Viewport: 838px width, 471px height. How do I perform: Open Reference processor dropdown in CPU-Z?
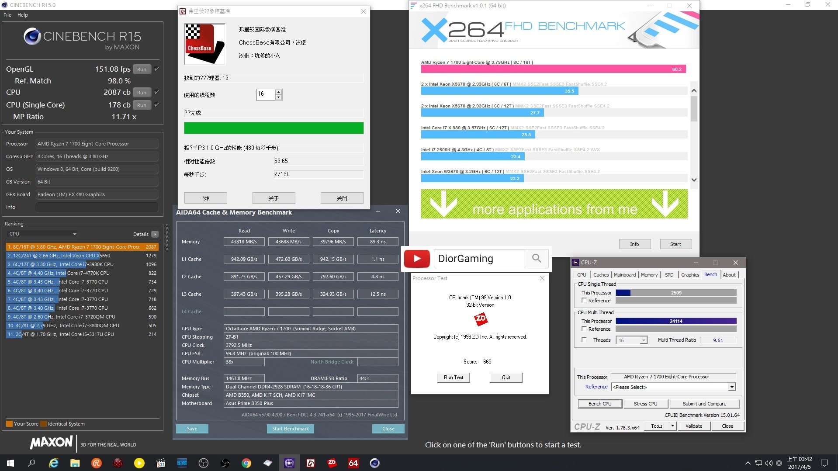coord(731,387)
